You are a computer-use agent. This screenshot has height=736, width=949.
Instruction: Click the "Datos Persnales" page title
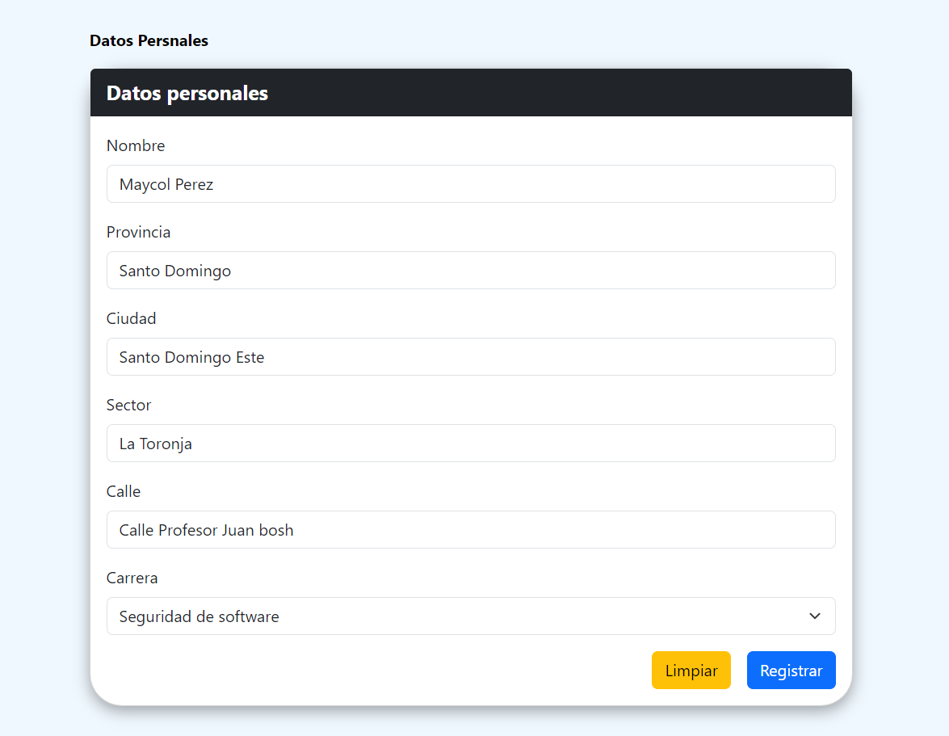149,40
